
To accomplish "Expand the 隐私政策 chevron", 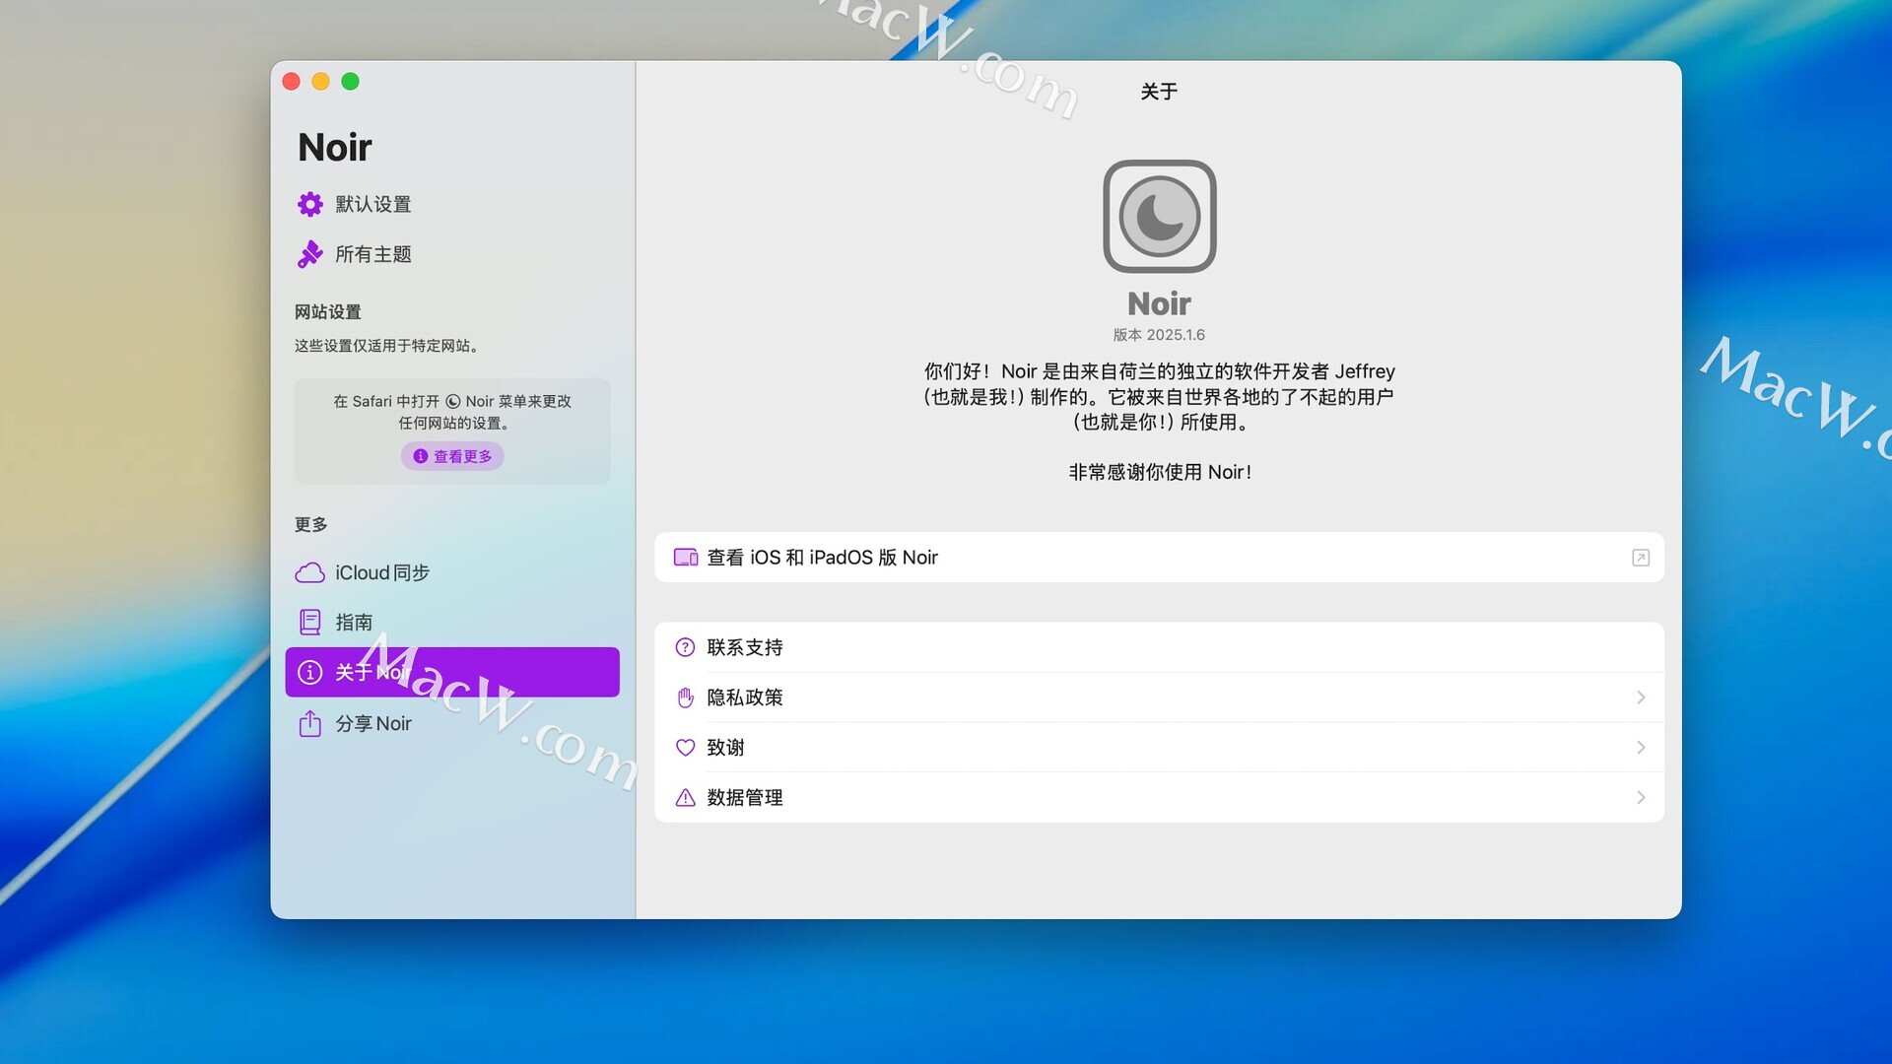I will pos(1641,698).
